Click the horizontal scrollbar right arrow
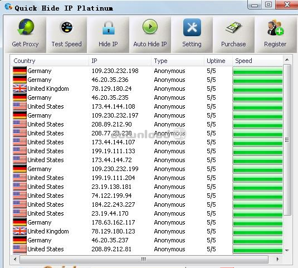This screenshot has height=268, width=298. pyautogui.click(x=277, y=259)
